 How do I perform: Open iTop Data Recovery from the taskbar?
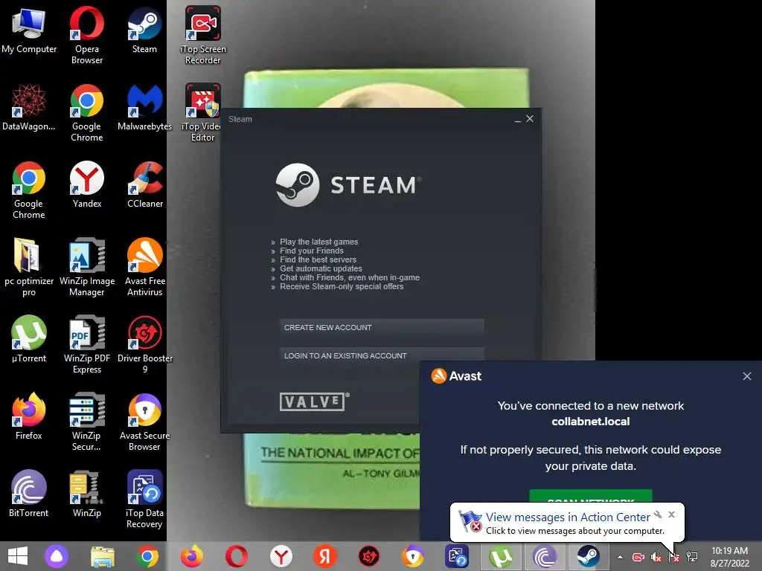457,556
